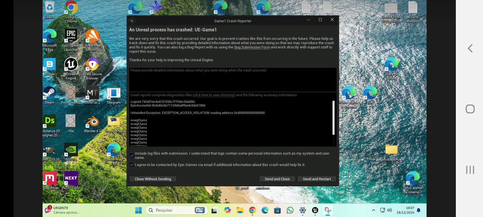The height and width of the screenshot is (217, 483).
Task: Open the GIMP 2.10.38 shortcut
Action: (50, 153)
